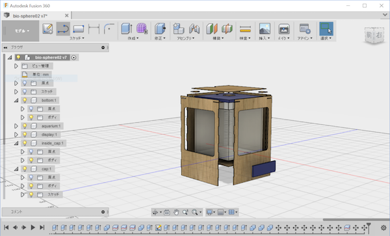Switch to bio-sphere02 v7 document tab
The width and height of the screenshot is (390, 236).
(30, 16)
